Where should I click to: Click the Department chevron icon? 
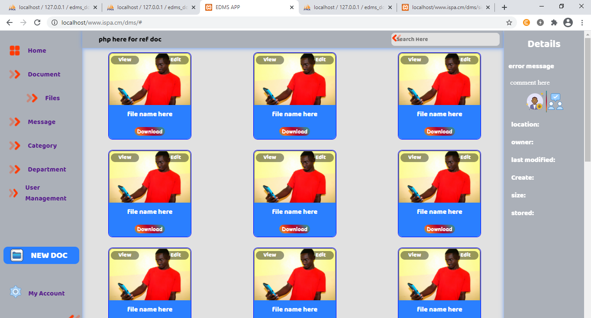click(x=14, y=169)
